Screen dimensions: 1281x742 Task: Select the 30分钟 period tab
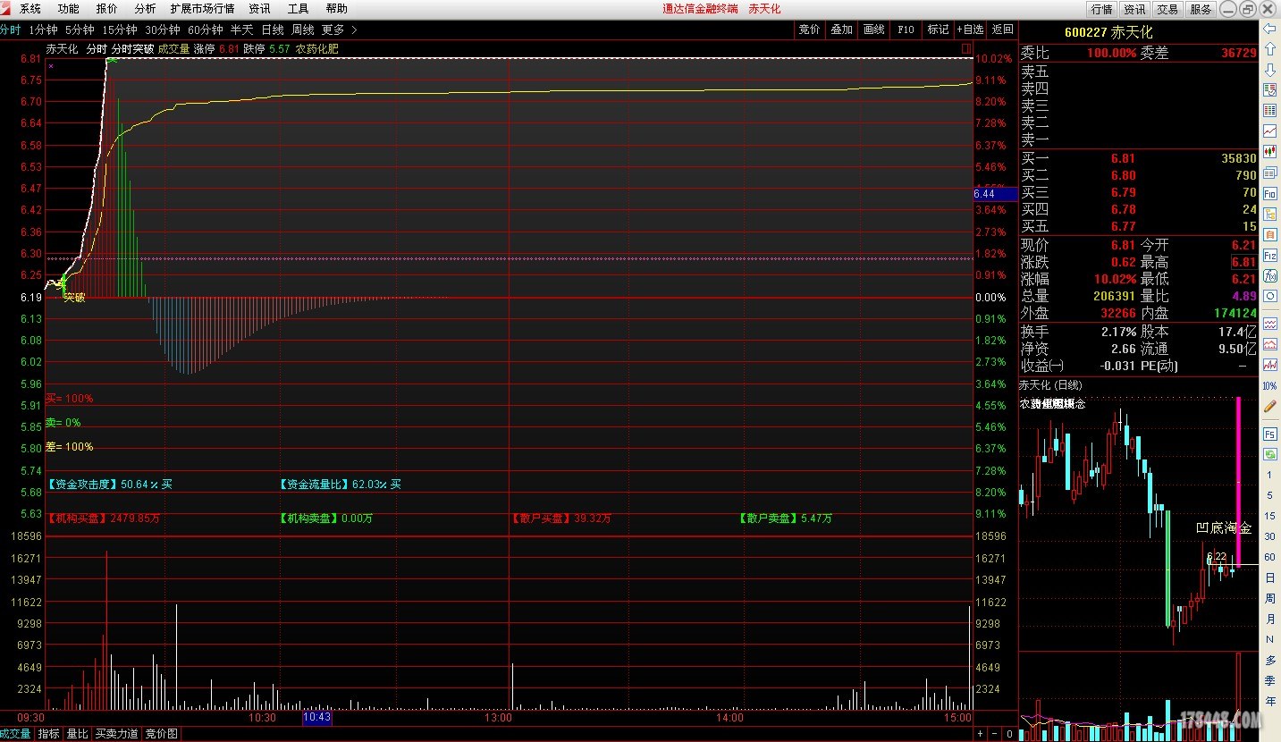[163, 30]
